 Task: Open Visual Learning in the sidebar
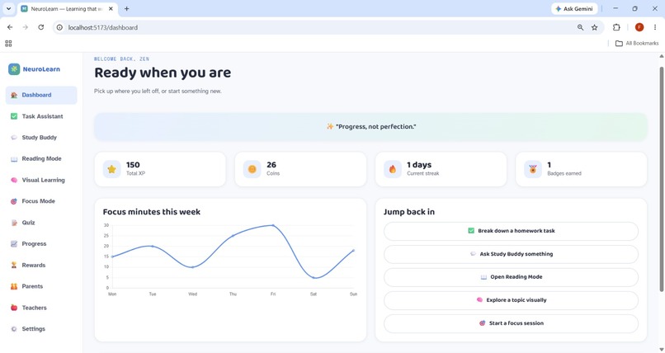coord(41,180)
